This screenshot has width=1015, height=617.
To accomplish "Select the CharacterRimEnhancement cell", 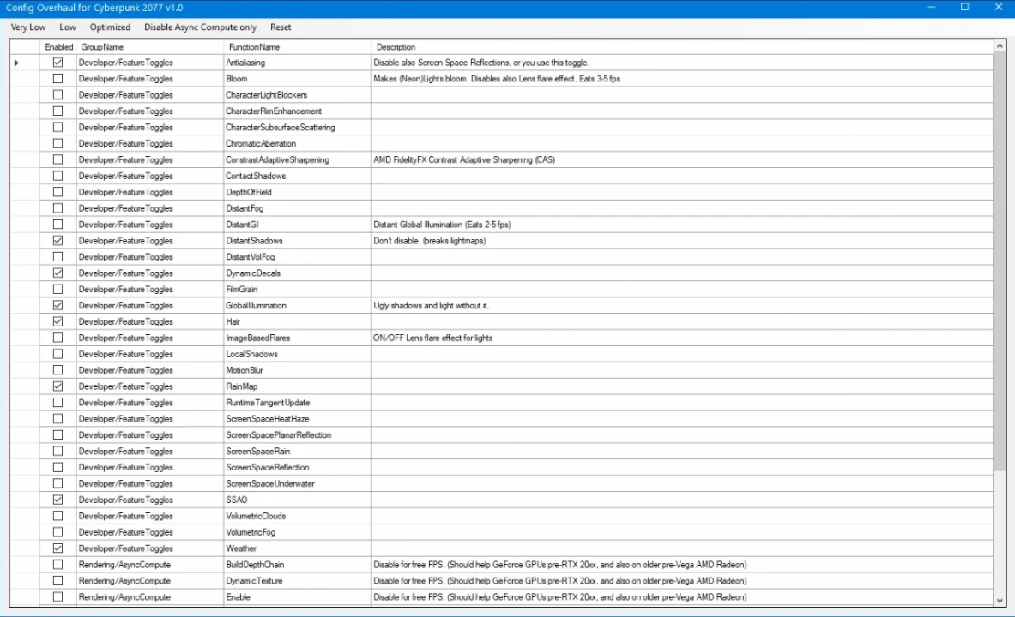I will (x=297, y=111).
